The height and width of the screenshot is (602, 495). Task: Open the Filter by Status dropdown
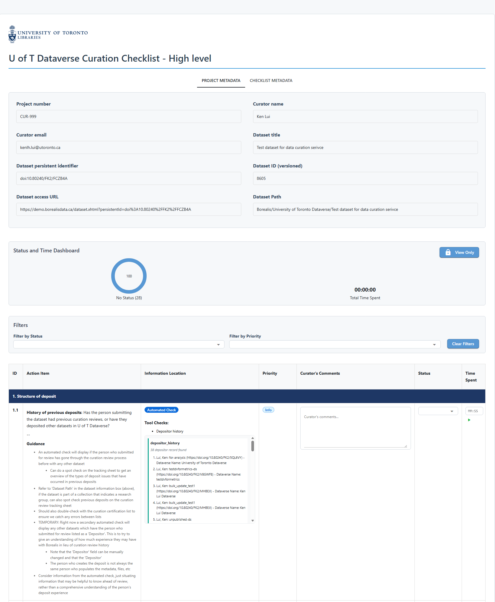tap(119, 344)
